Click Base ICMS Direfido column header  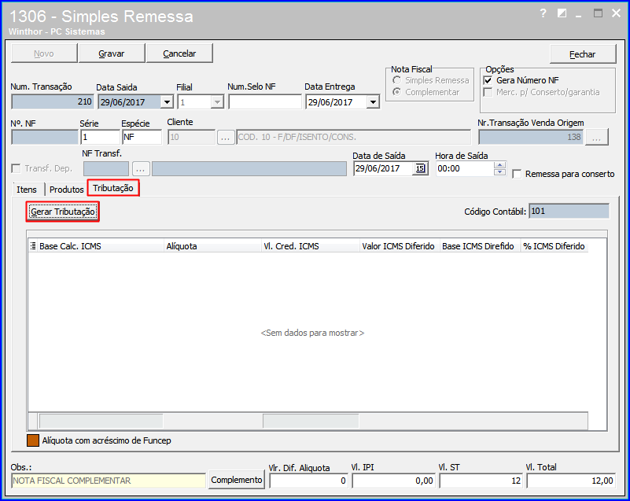click(x=480, y=246)
